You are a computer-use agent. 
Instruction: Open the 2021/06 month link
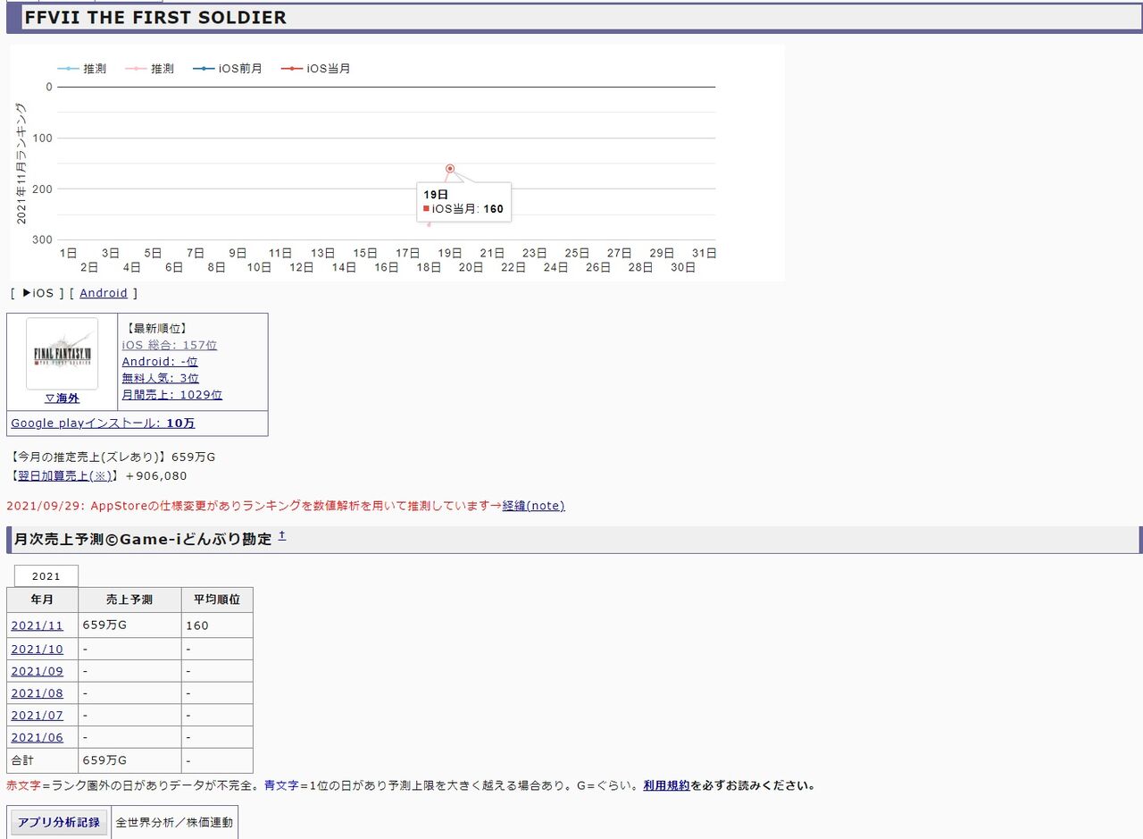[38, 738]
